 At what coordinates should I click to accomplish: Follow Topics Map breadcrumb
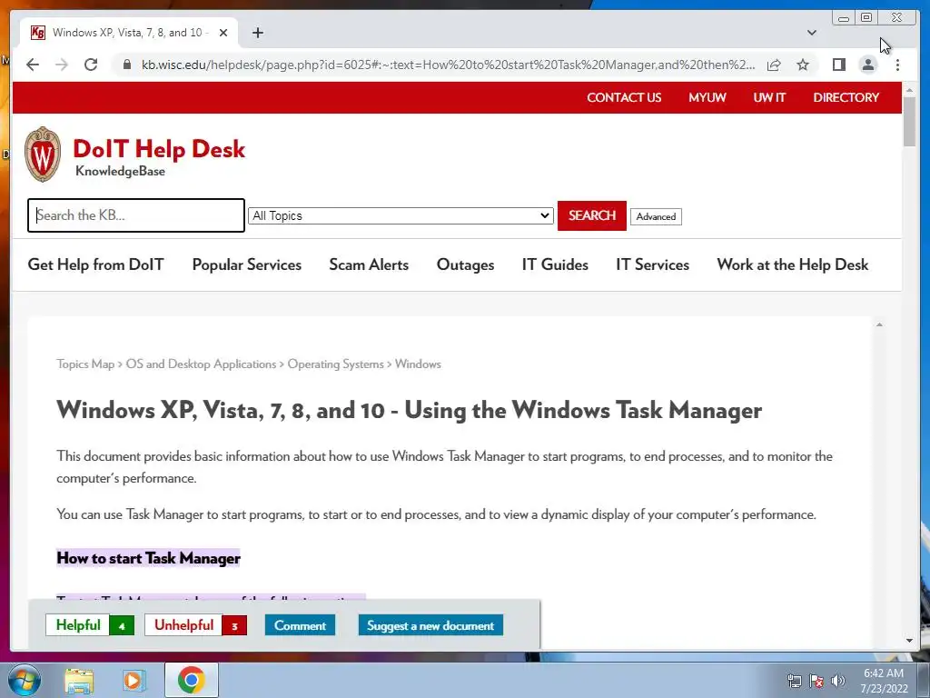(85, 364)
